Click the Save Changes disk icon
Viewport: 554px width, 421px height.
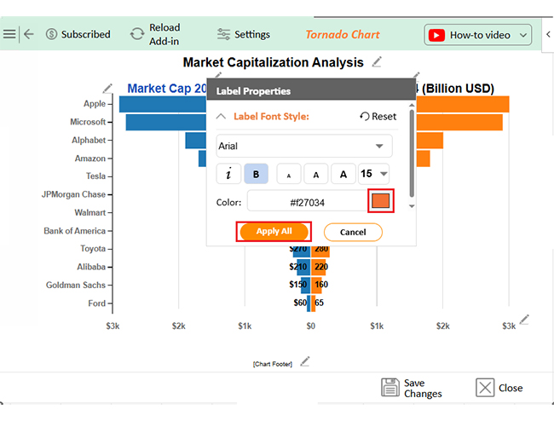pyautogui.click(x=390, y=388)
